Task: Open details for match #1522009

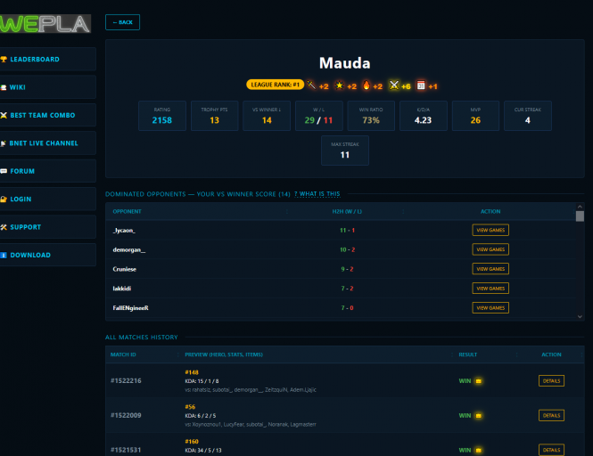Action: pos(551,416)
